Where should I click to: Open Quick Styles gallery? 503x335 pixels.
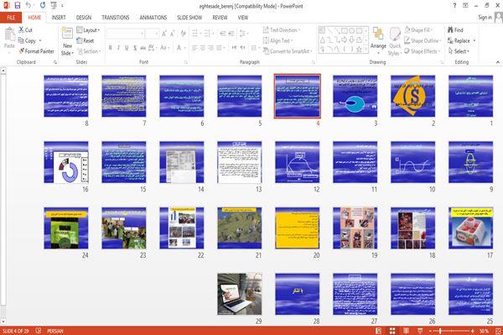[x=395, y=42]
